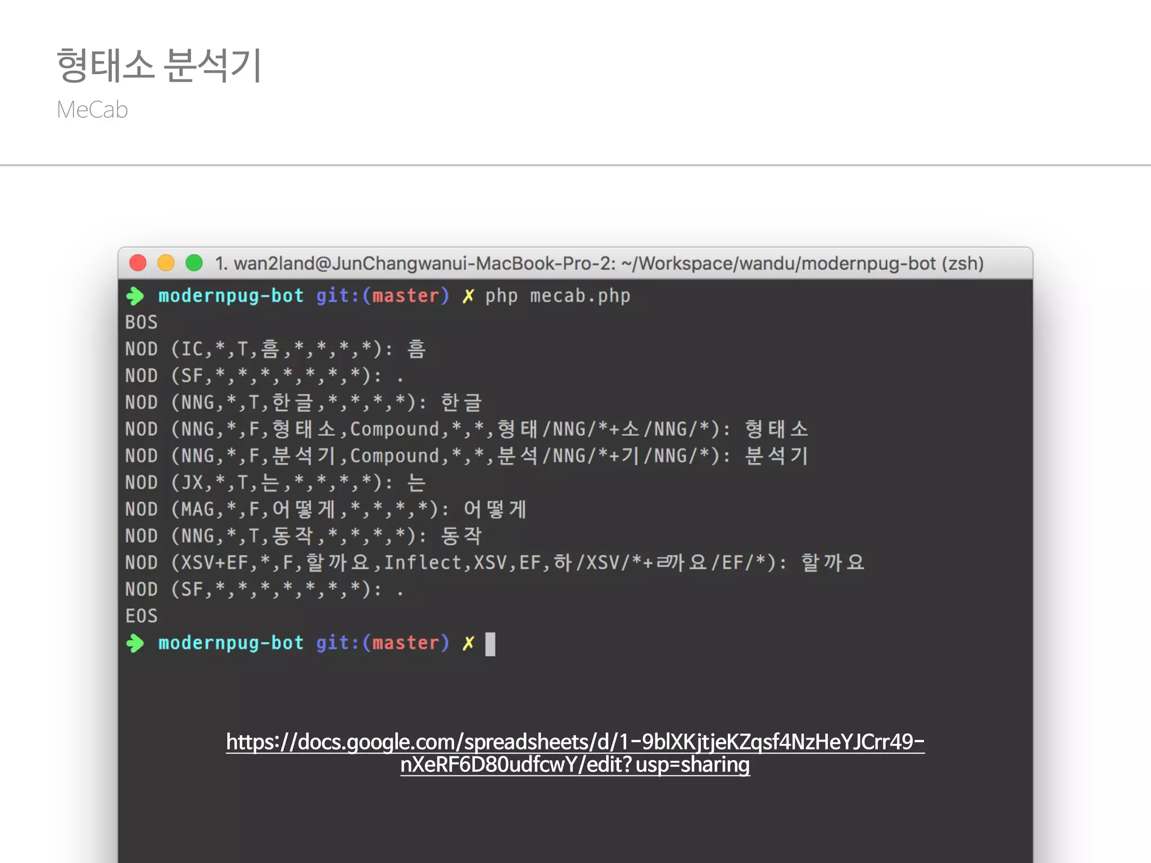Click the NOD line containing IC tag
The image size is (1151, 863).
click(x=275, y=349)
